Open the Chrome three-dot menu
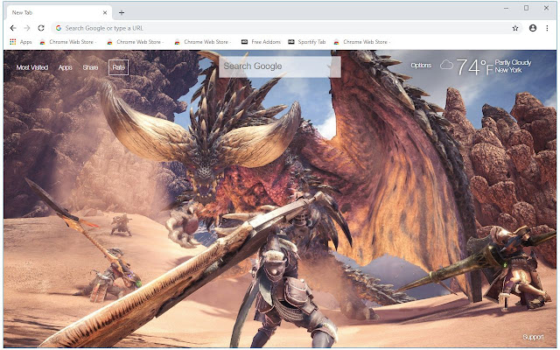The image size is (560, 350). [x=547, y=28]
